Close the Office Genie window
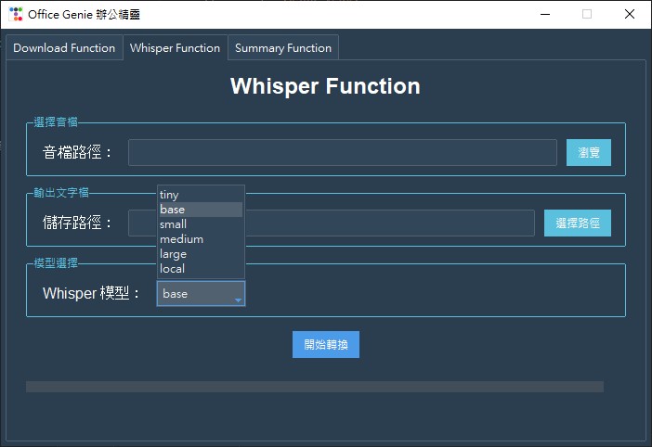Screen dimensions: 652x447 630,14
